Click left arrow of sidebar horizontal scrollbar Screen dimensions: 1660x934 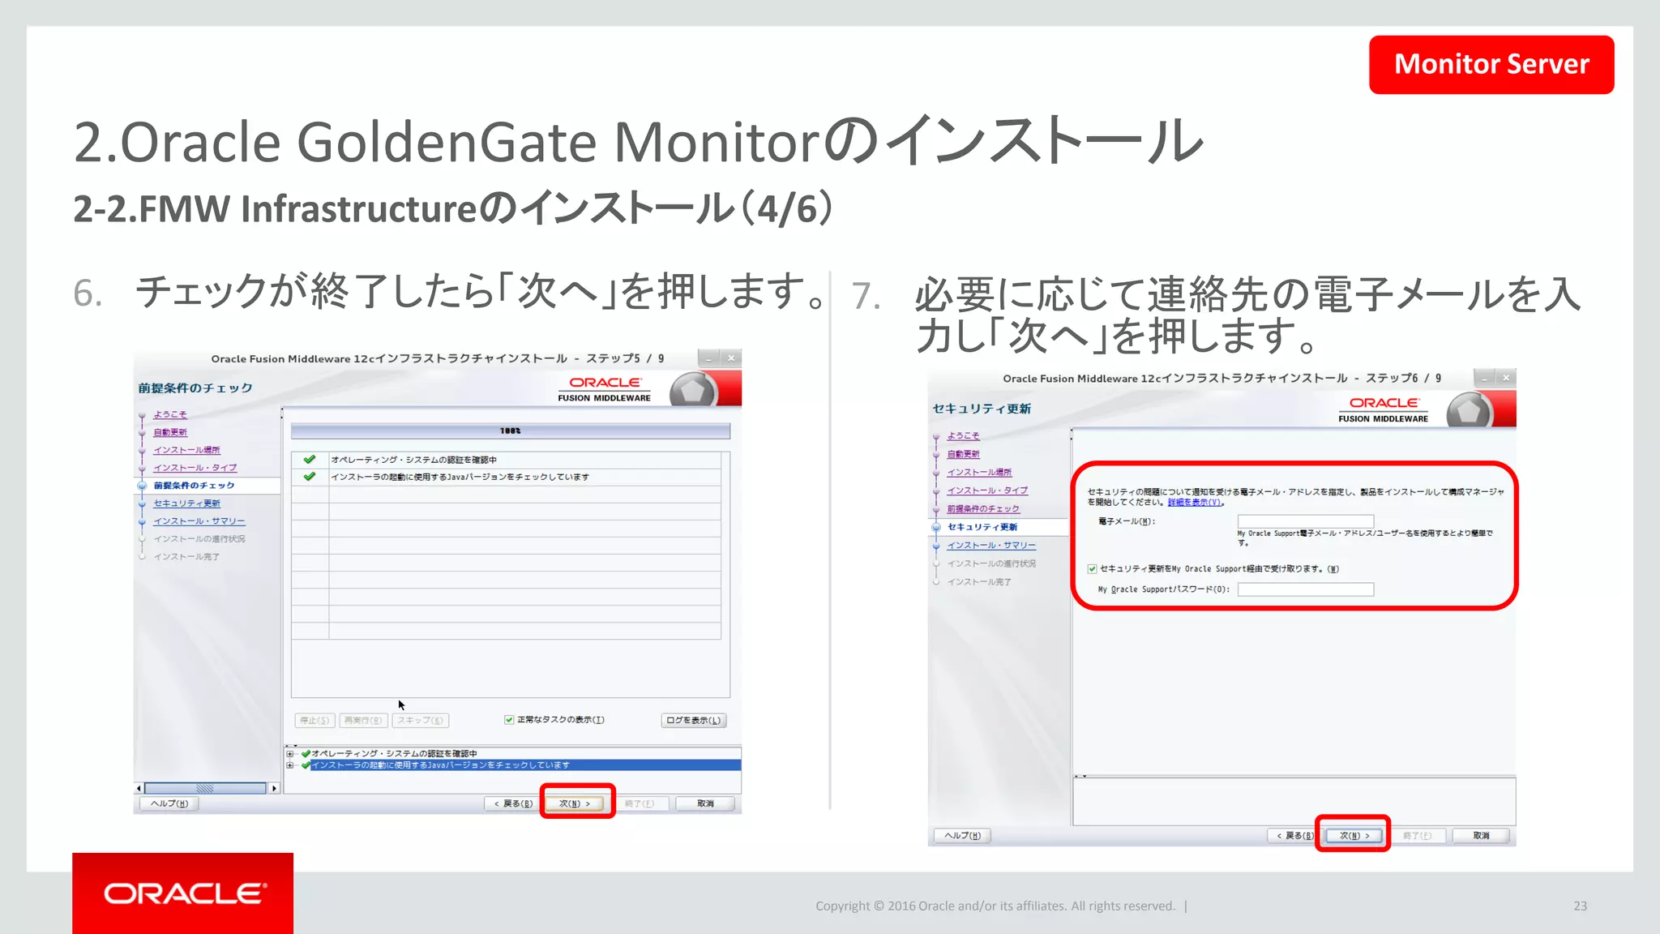coord(139,788)
